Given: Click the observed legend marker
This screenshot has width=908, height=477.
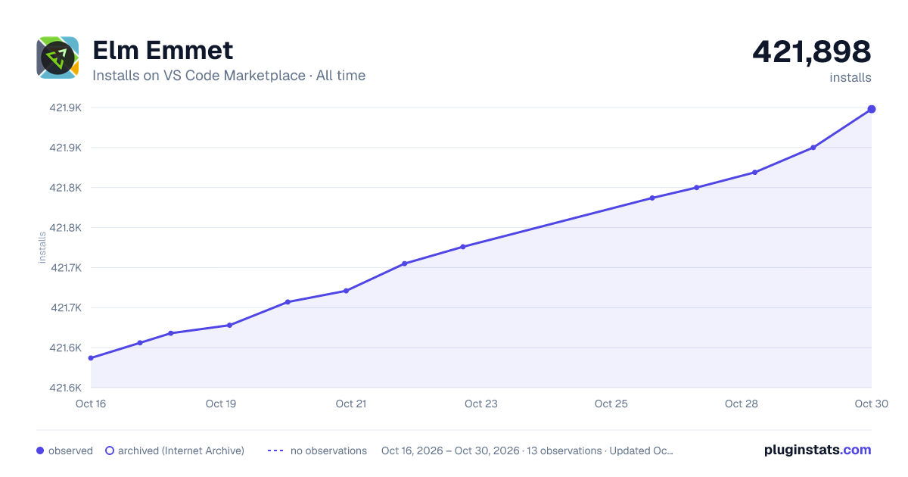Looking at the screenshot, I should [x=40, y=450].
